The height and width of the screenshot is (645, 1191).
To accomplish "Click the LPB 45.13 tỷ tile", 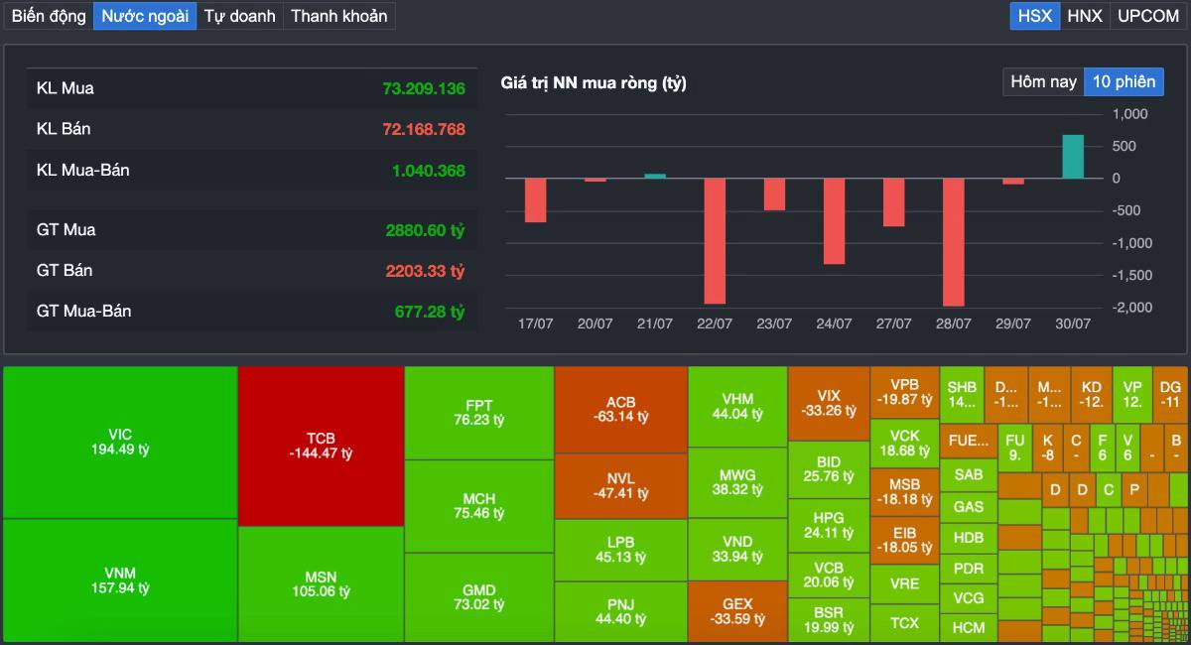I will tap(621, 550).
